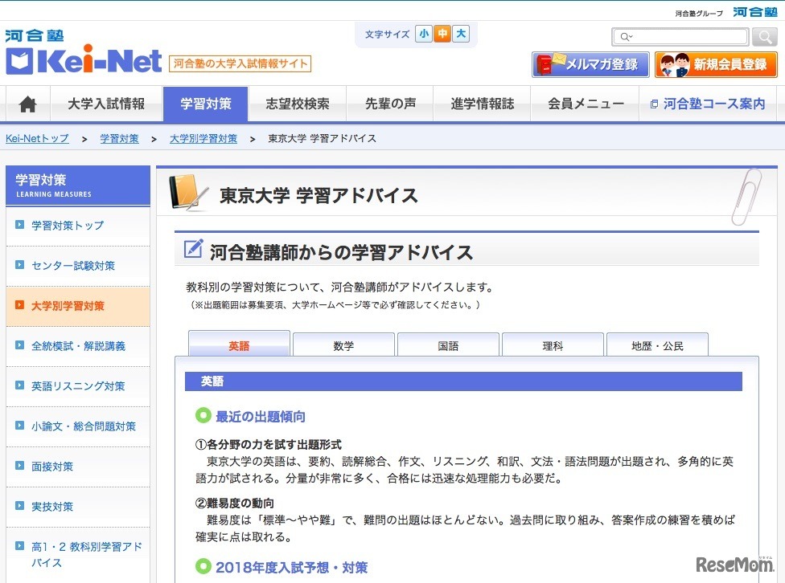
Task: Toggle the highlighted 中 font size setting
Action: [441, 35]
